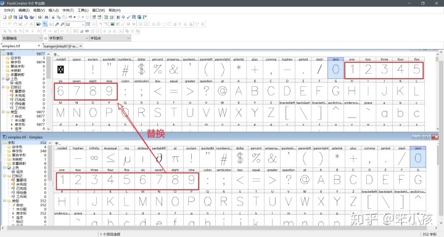The height and width of the screenshot is (237, 444).
Task: Open the undo history dropdown arrow
Action: (x=75, y=17)
